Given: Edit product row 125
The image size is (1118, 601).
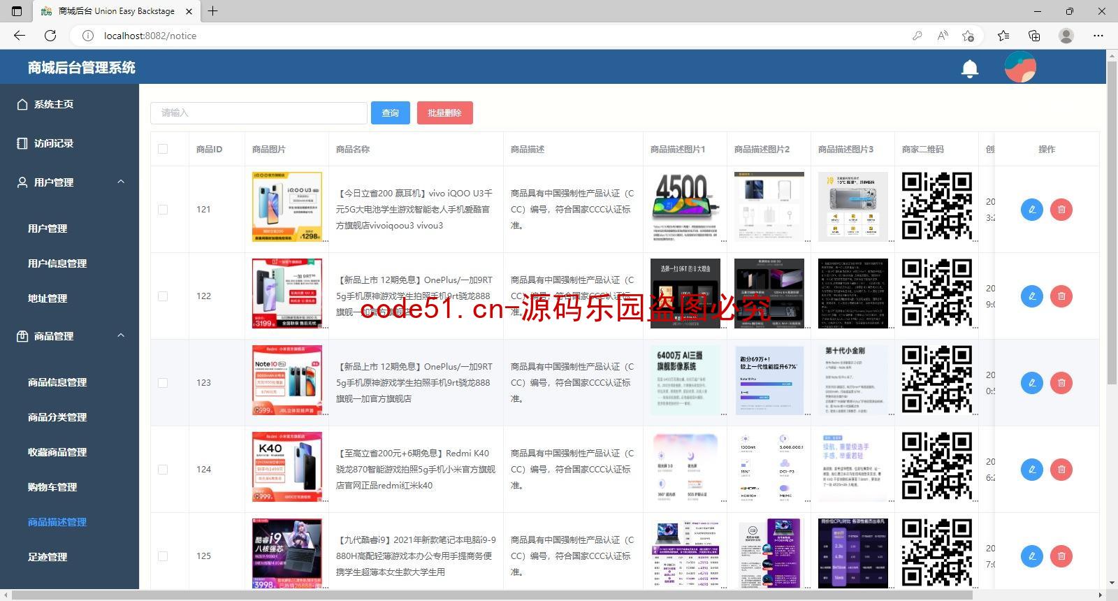Looking at the screenshot, I should [x=1032, y=556].
